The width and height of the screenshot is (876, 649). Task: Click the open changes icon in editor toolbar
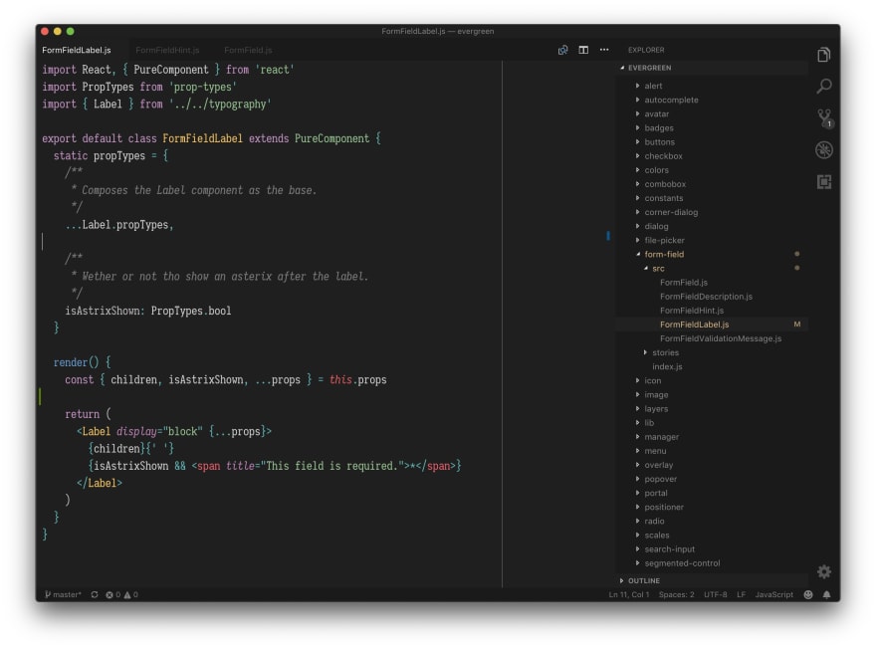[x=562, y=50]
